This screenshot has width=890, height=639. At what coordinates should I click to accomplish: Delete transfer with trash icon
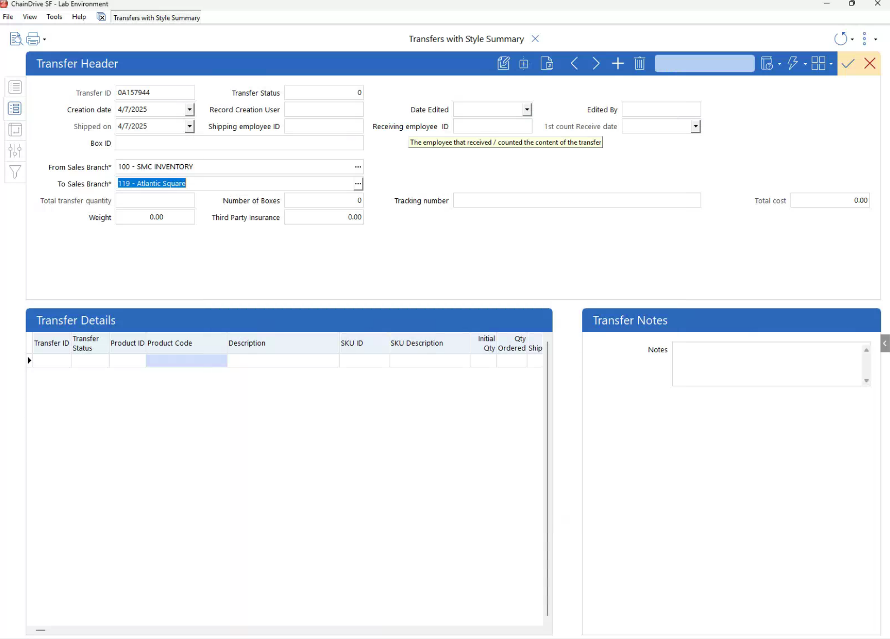click(x=640, y=64)
